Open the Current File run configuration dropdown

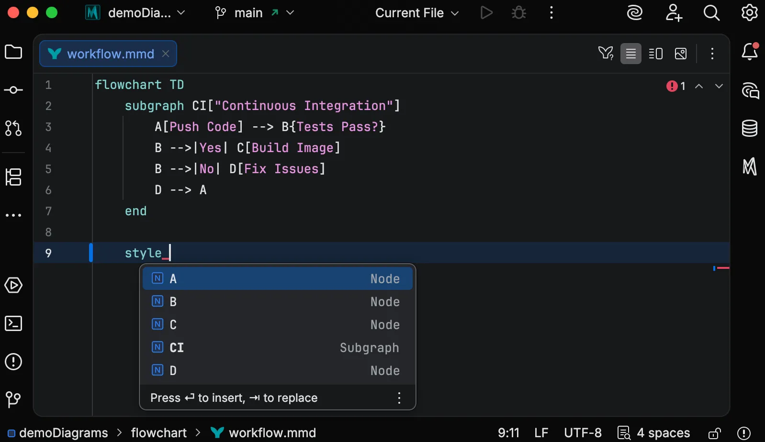[416, 13]
